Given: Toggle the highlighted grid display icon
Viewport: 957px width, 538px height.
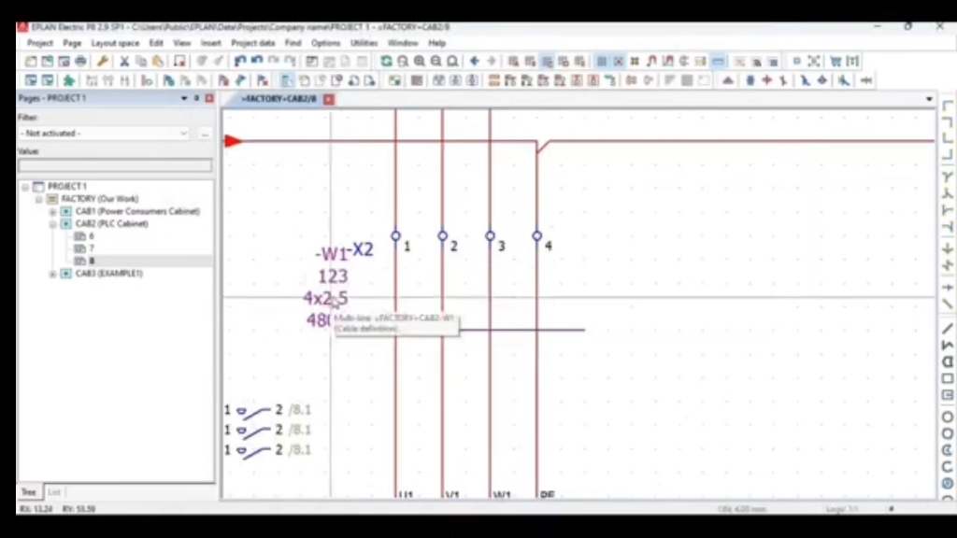Looking at the screenshot, I should coord(601,61).
